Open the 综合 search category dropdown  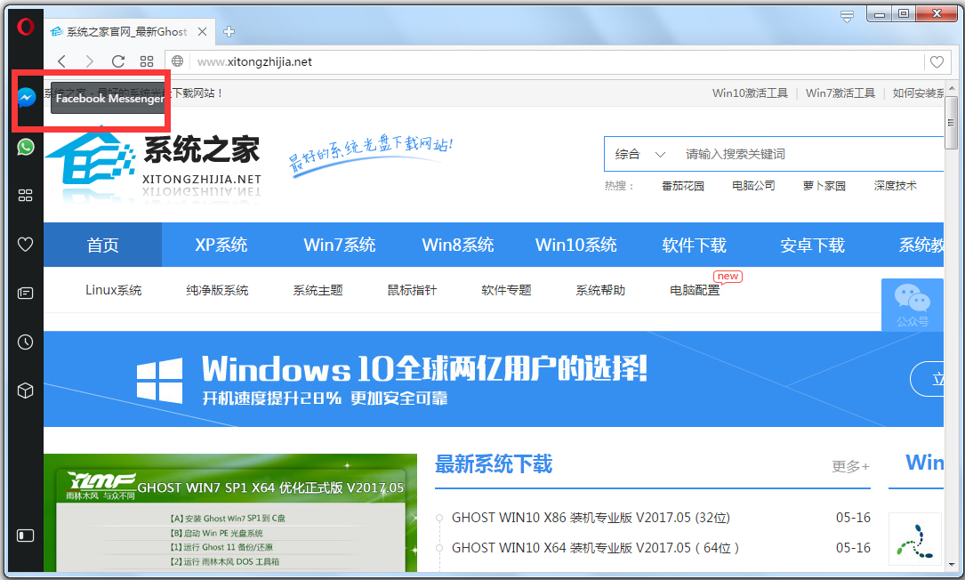(x=640, y=154)
